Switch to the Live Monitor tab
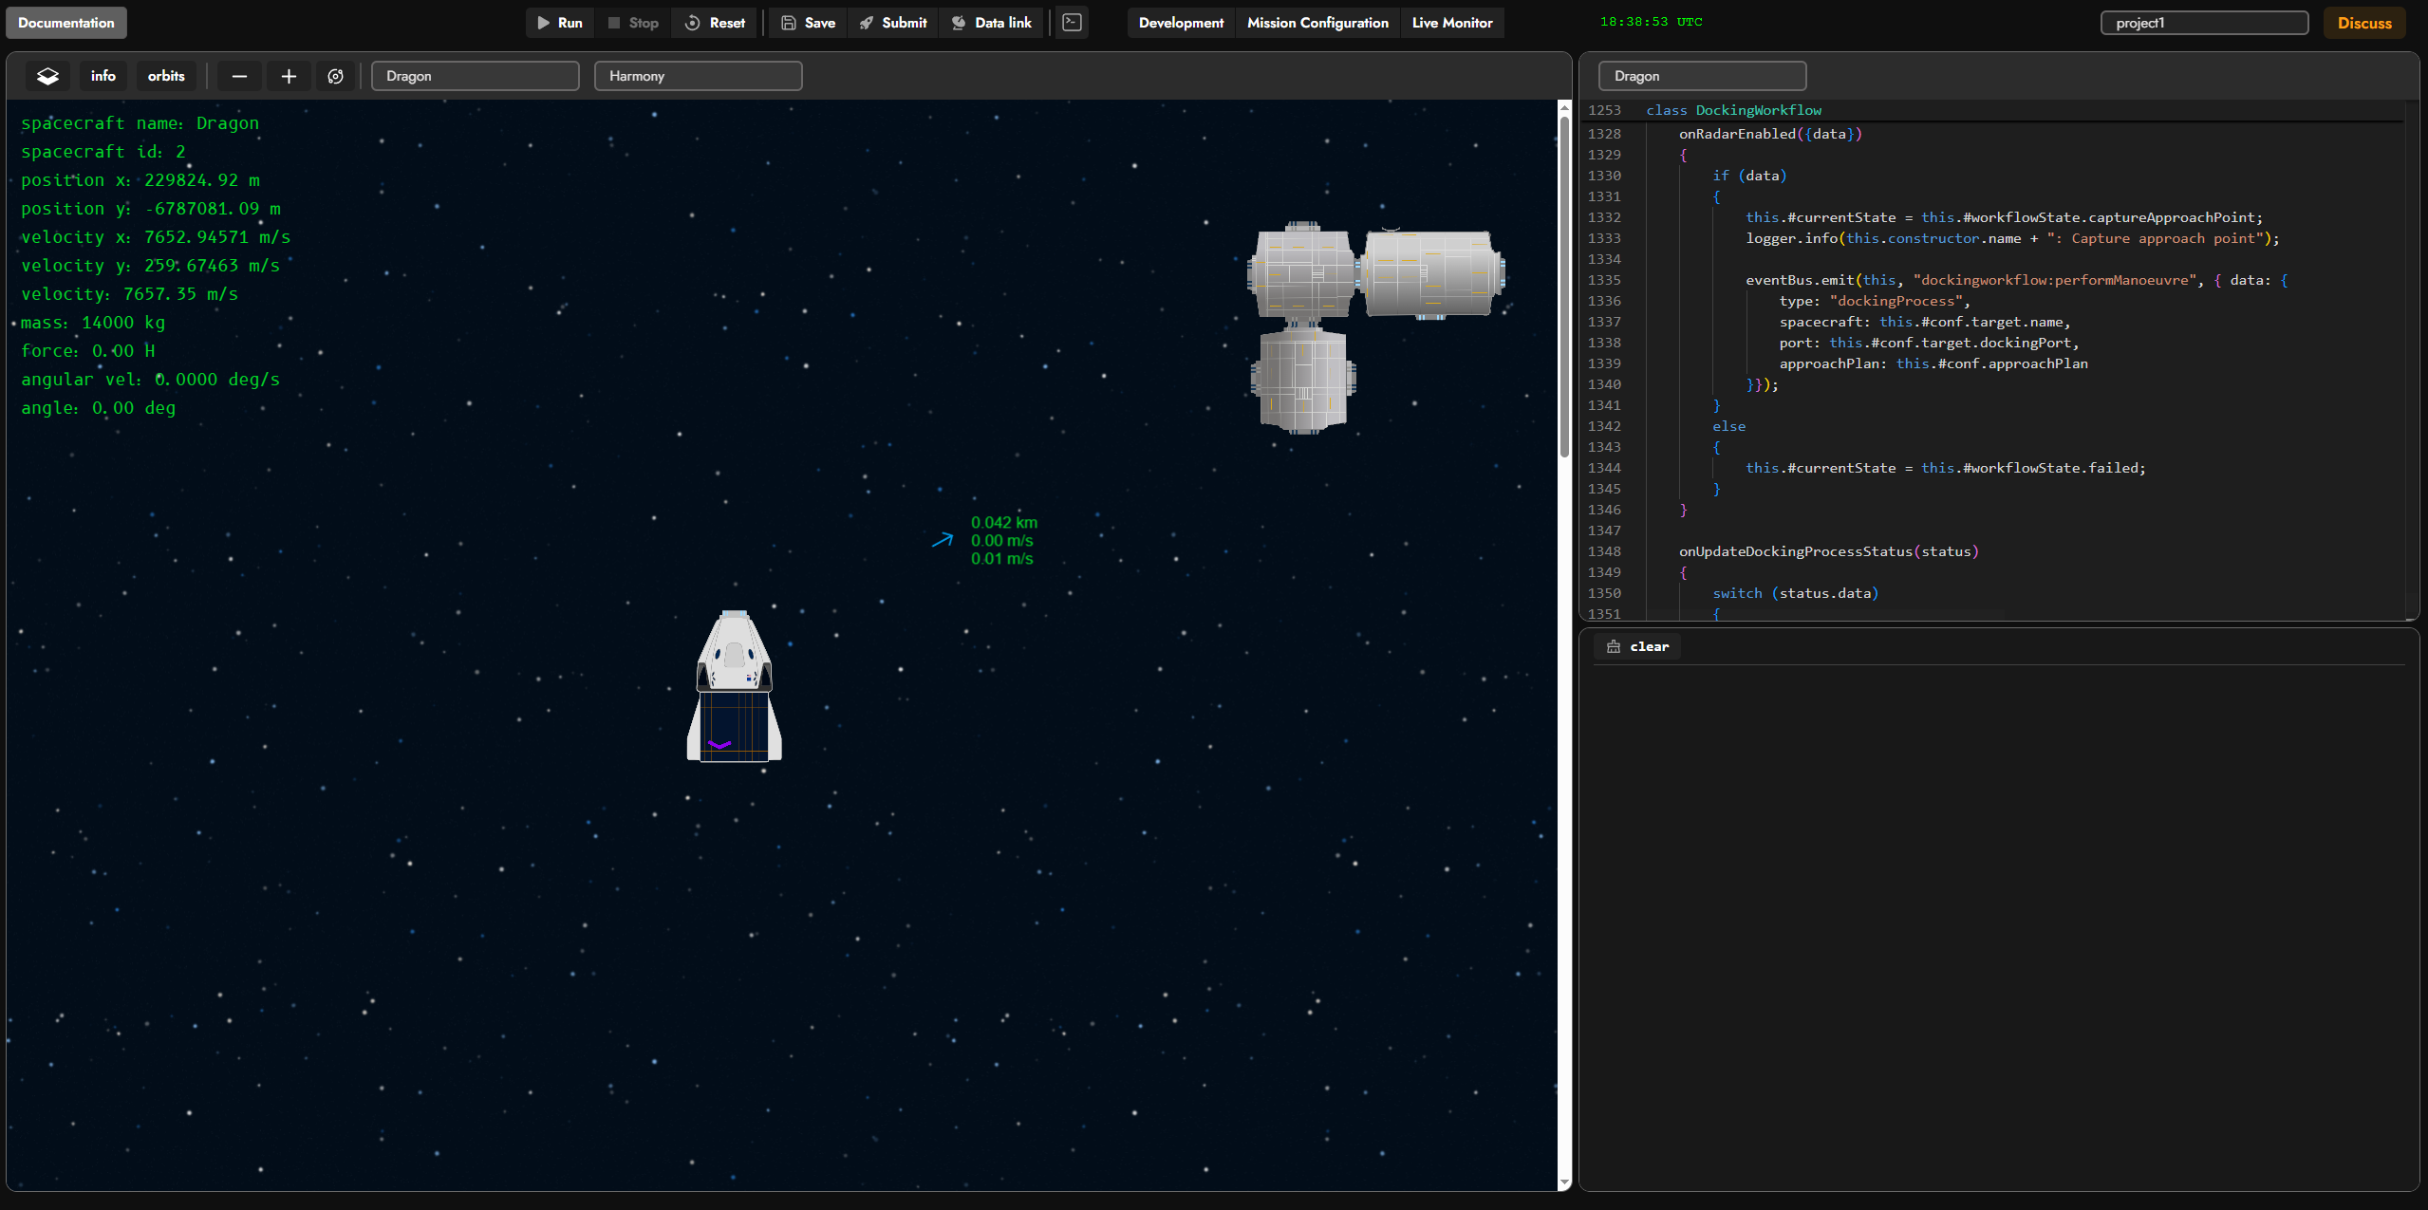This screenshot has height=1210, width=2428. click(x=1452, y=23)
